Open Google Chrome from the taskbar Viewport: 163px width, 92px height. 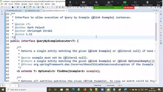coord(91,90)
